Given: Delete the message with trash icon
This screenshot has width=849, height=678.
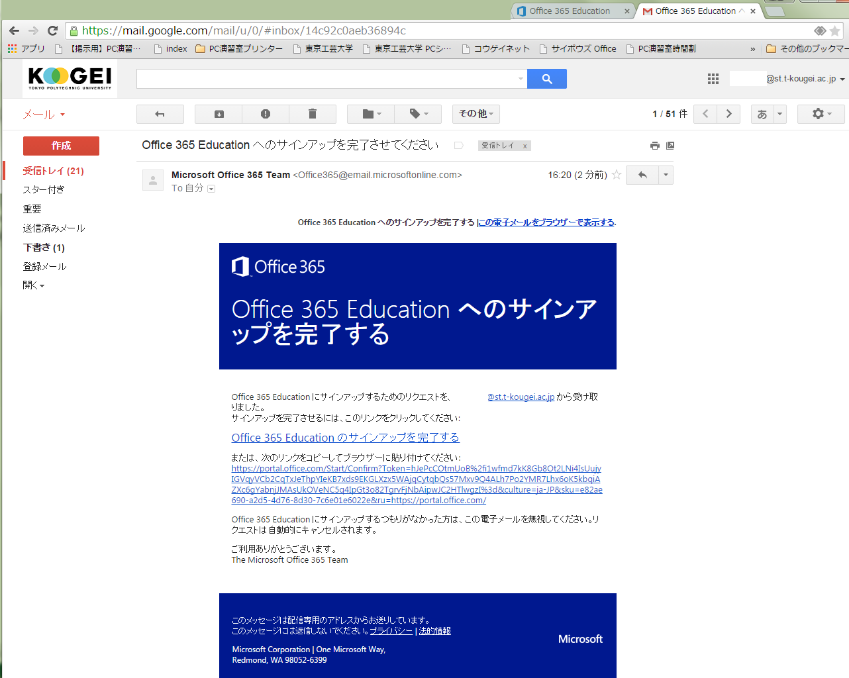Looking at the screenshot, I should pyautogui.click(x=313, y=114).
